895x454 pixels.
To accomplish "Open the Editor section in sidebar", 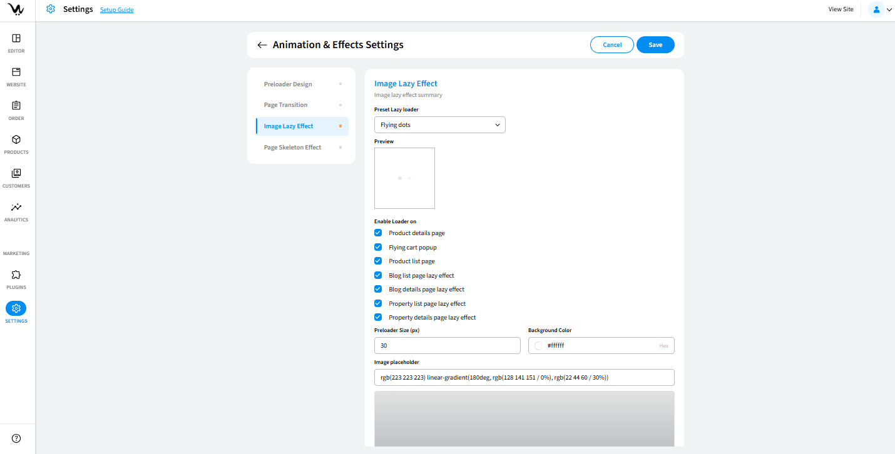I will 16,39.
